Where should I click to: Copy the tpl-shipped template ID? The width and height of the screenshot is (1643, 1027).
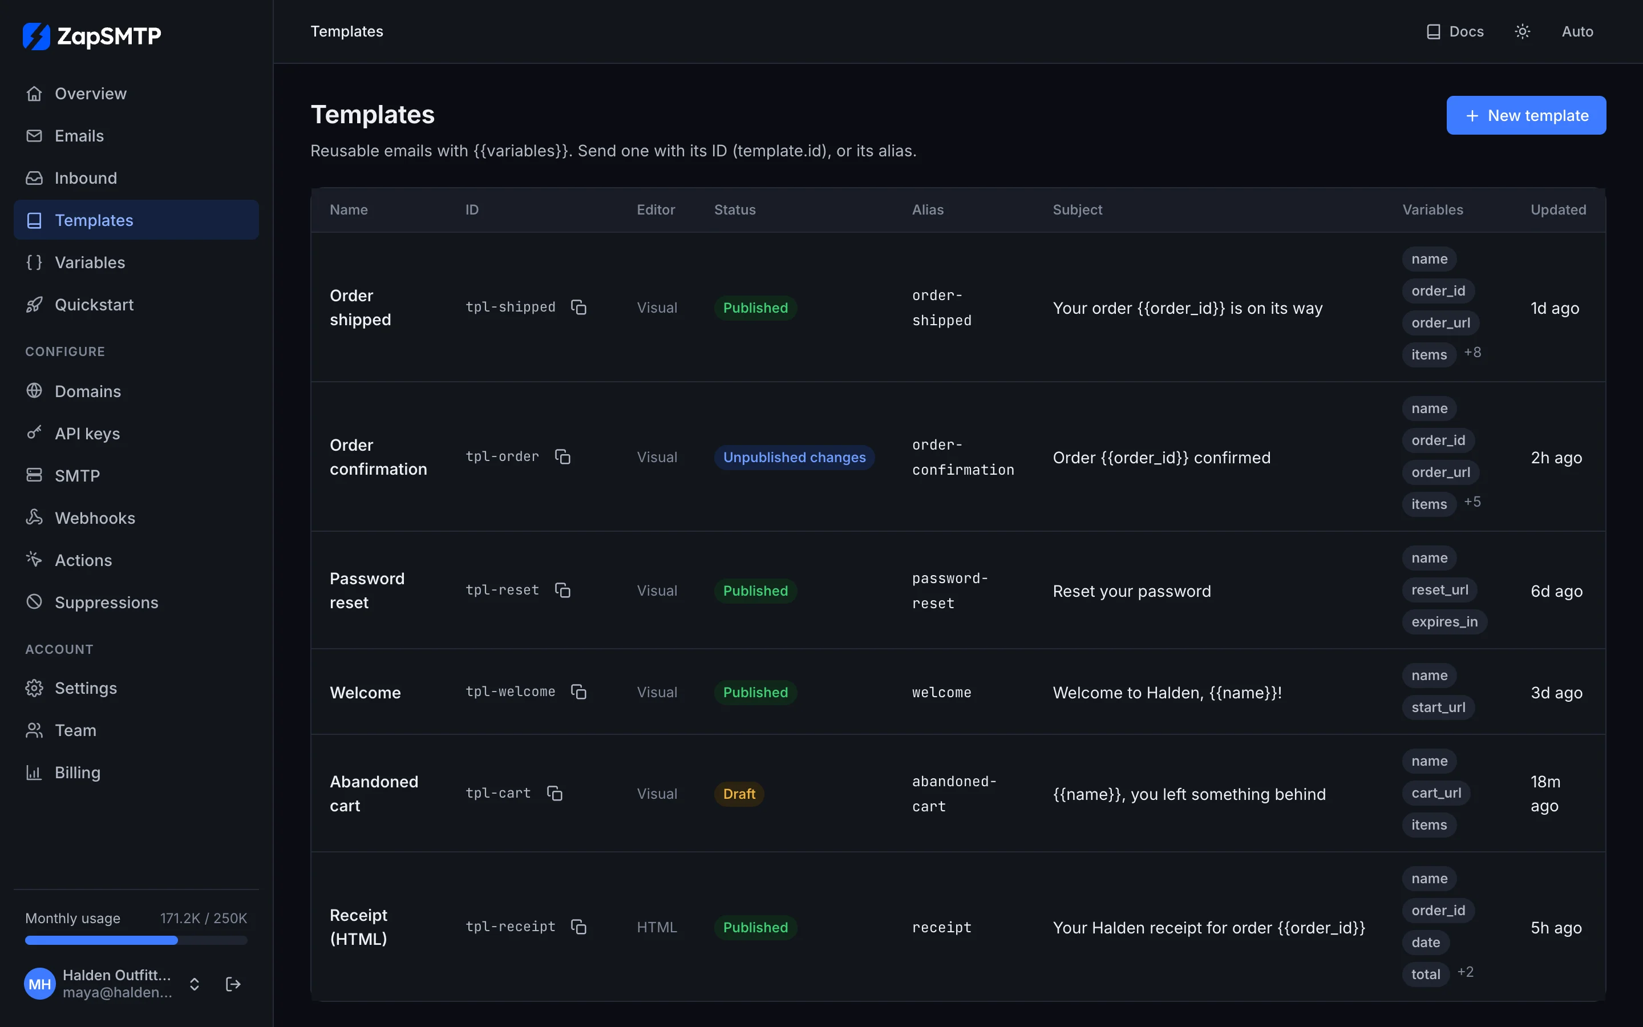tap(578, 308)
